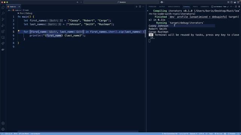Open the Docker view in the activity bar
This screenshot has width=241, height=135.
(3, 49)
